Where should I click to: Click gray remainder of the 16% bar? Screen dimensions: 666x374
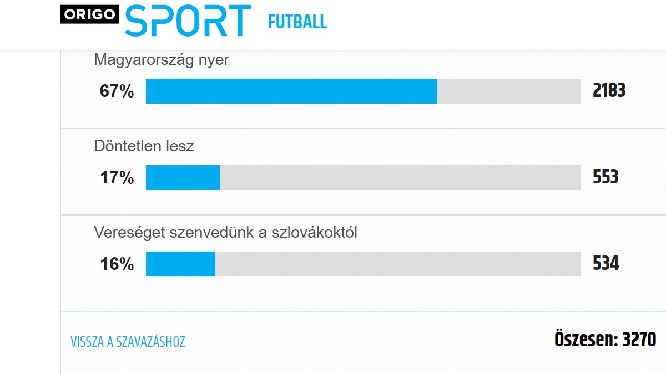pos(398,264)
